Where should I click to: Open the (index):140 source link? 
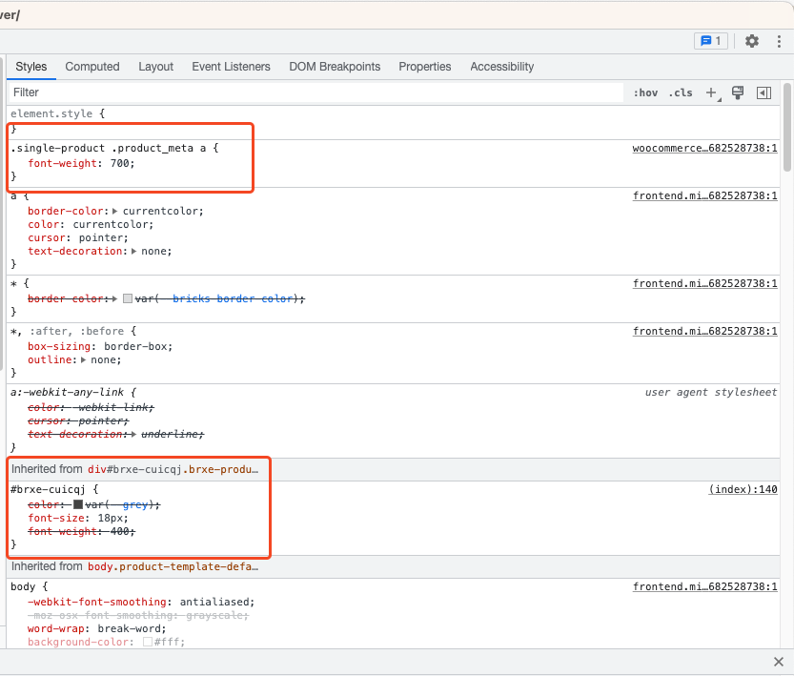coord(743,488)
